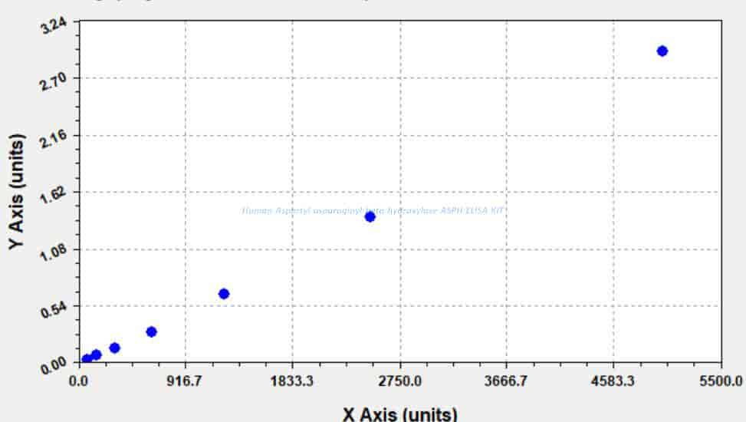The image size is (746, 422).
Task: Click the y-axis label 1.62
Action: tap(54, 196)
